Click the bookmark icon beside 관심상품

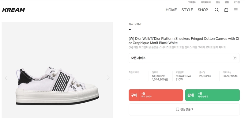click(177, 109)
